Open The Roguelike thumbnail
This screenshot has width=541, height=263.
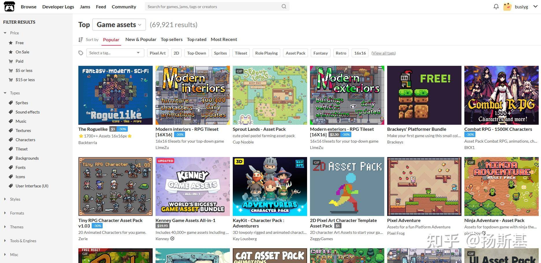click(115, 95)
